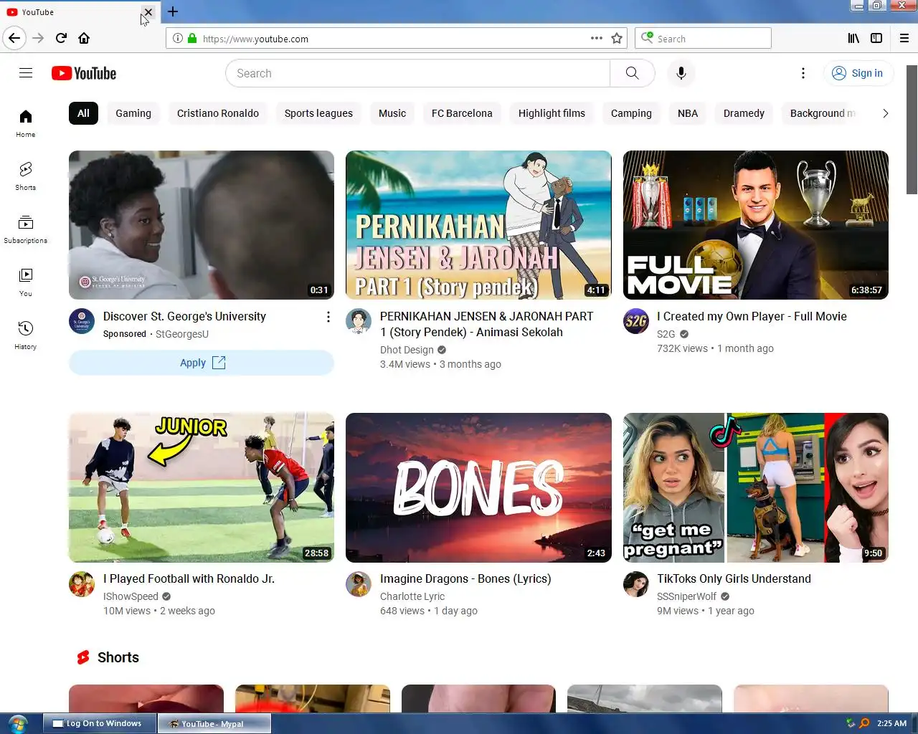Select the Highlight films chip
Screen dimensions: 918x734
pos(552,113)
